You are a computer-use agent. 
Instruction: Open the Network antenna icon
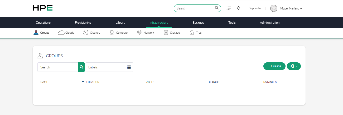point(139,33)
